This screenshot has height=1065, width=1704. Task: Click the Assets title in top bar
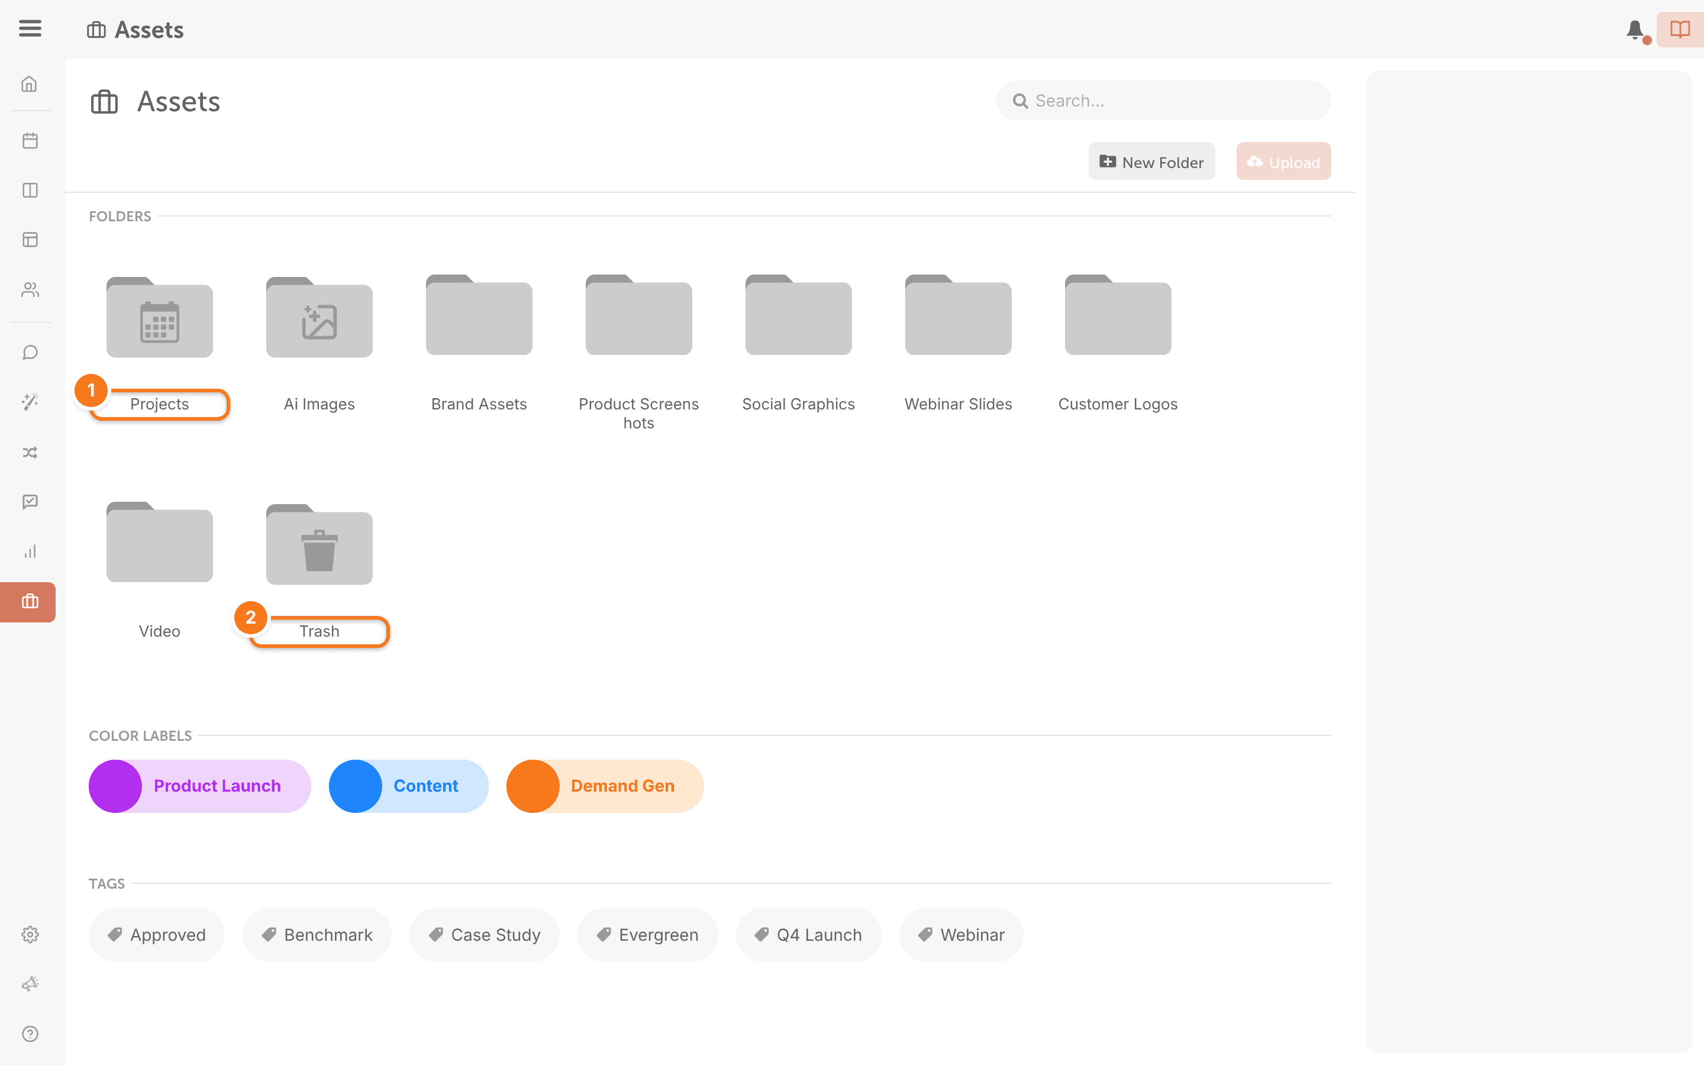point(149,30)
